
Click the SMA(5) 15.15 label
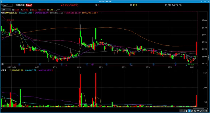(x=11, y=13)
